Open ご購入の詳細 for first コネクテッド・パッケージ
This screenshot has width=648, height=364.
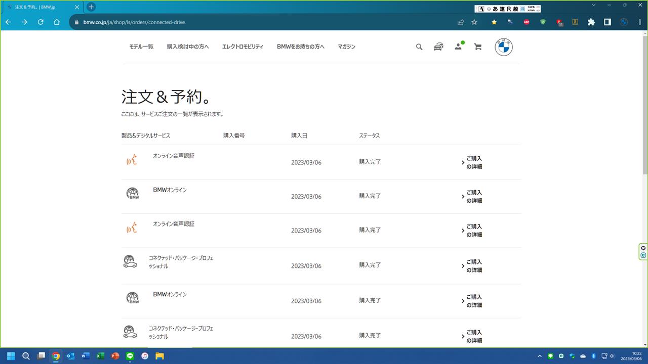point(472,266)
